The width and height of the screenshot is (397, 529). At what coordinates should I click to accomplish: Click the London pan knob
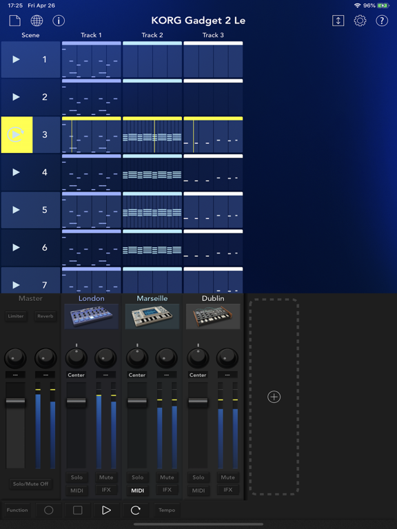click(x=77, y=357)
